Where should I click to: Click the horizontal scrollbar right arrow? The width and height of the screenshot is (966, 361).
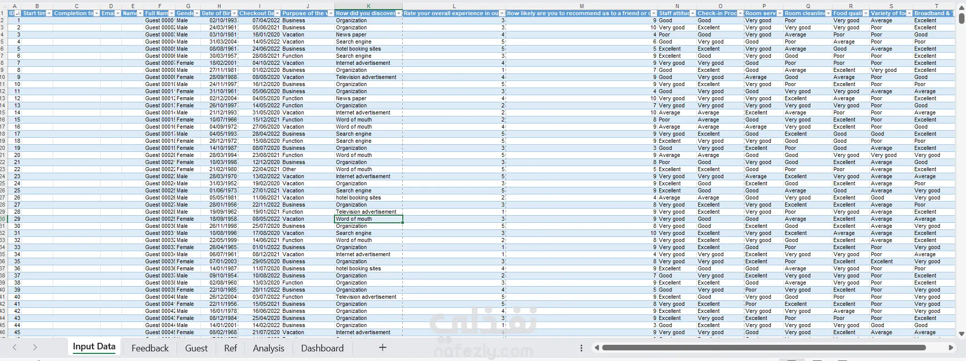(x=951, y=347)
